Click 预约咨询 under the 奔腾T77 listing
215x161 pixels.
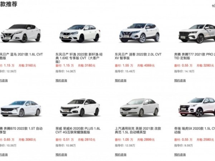click(x=180, y=80)
